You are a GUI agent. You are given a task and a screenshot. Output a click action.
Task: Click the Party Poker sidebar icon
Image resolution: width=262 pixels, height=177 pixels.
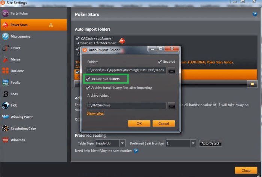click(6, 14)
